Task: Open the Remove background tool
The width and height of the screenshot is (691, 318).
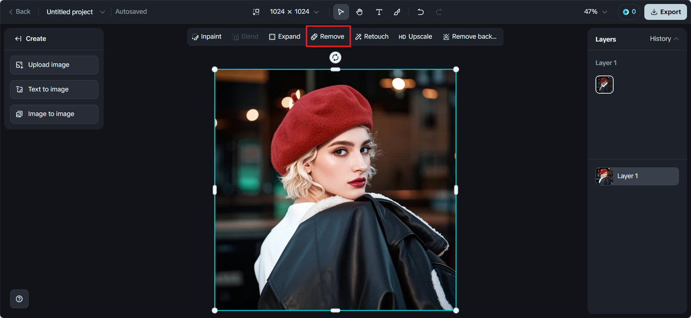Action: click(469, 37)
